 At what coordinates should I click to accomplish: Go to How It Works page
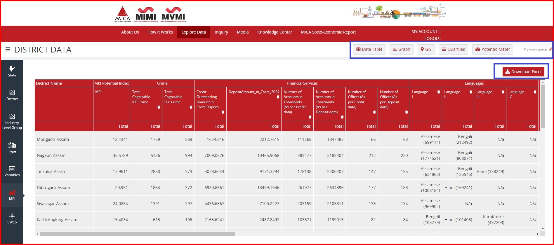coord(160,32)
